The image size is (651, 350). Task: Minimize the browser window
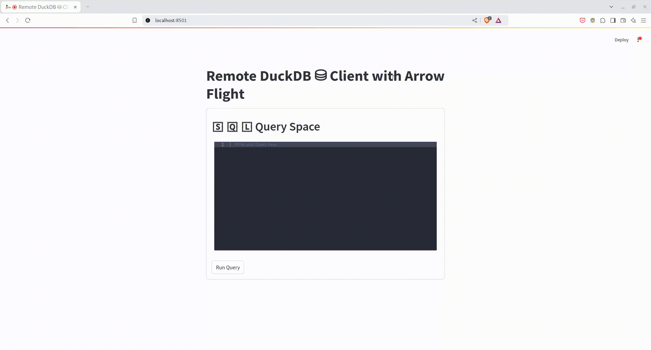[623, 7]
